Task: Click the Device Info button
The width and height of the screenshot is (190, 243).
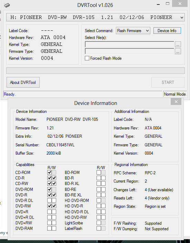Action: [x=167, y=31]
